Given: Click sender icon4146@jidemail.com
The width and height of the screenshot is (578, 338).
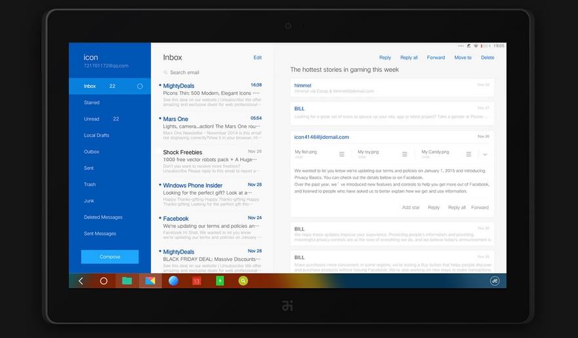Looking at the screenshot, I should tap(321, 137).
